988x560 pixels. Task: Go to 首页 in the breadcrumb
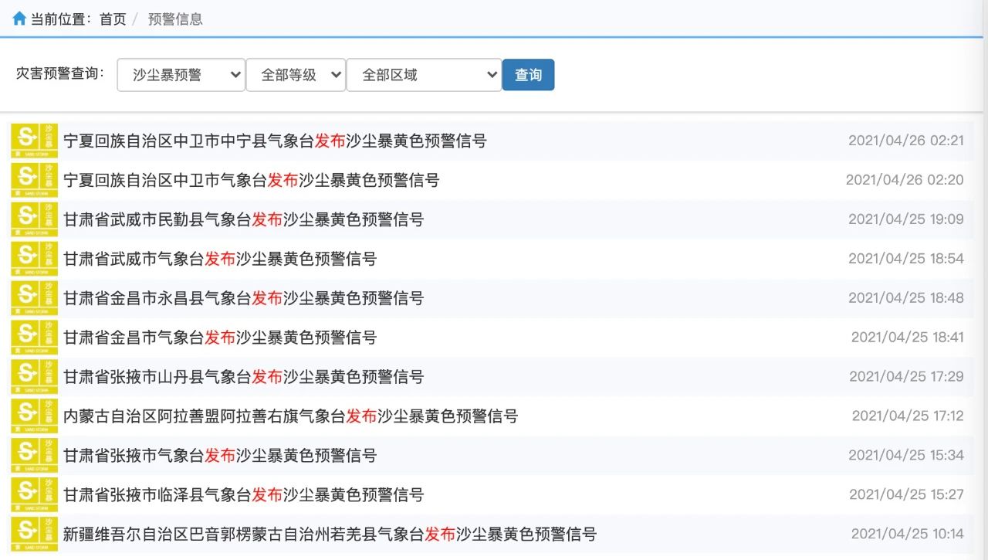[113, 19]
